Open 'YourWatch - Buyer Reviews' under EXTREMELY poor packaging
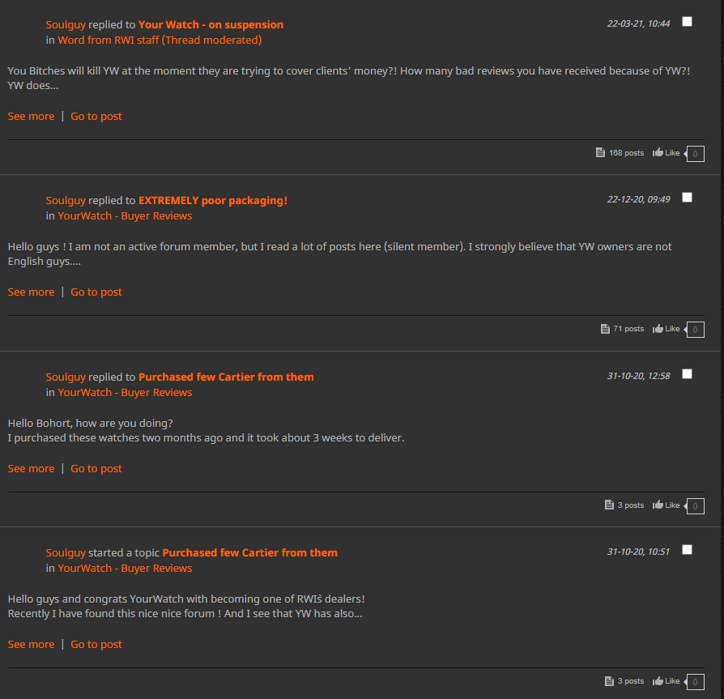 [x=125, y=216]
